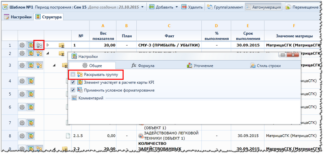Toggle KPI calculation icon in row 2
325x155 pixels.
pyautogui.click(x=31, y=53)
